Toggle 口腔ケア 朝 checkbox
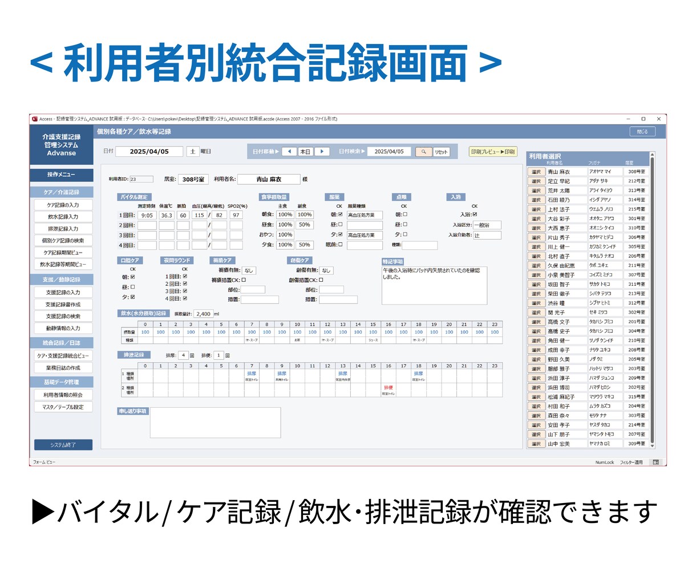The height and width of the screenshot is (580, 696). coord(133,277)
